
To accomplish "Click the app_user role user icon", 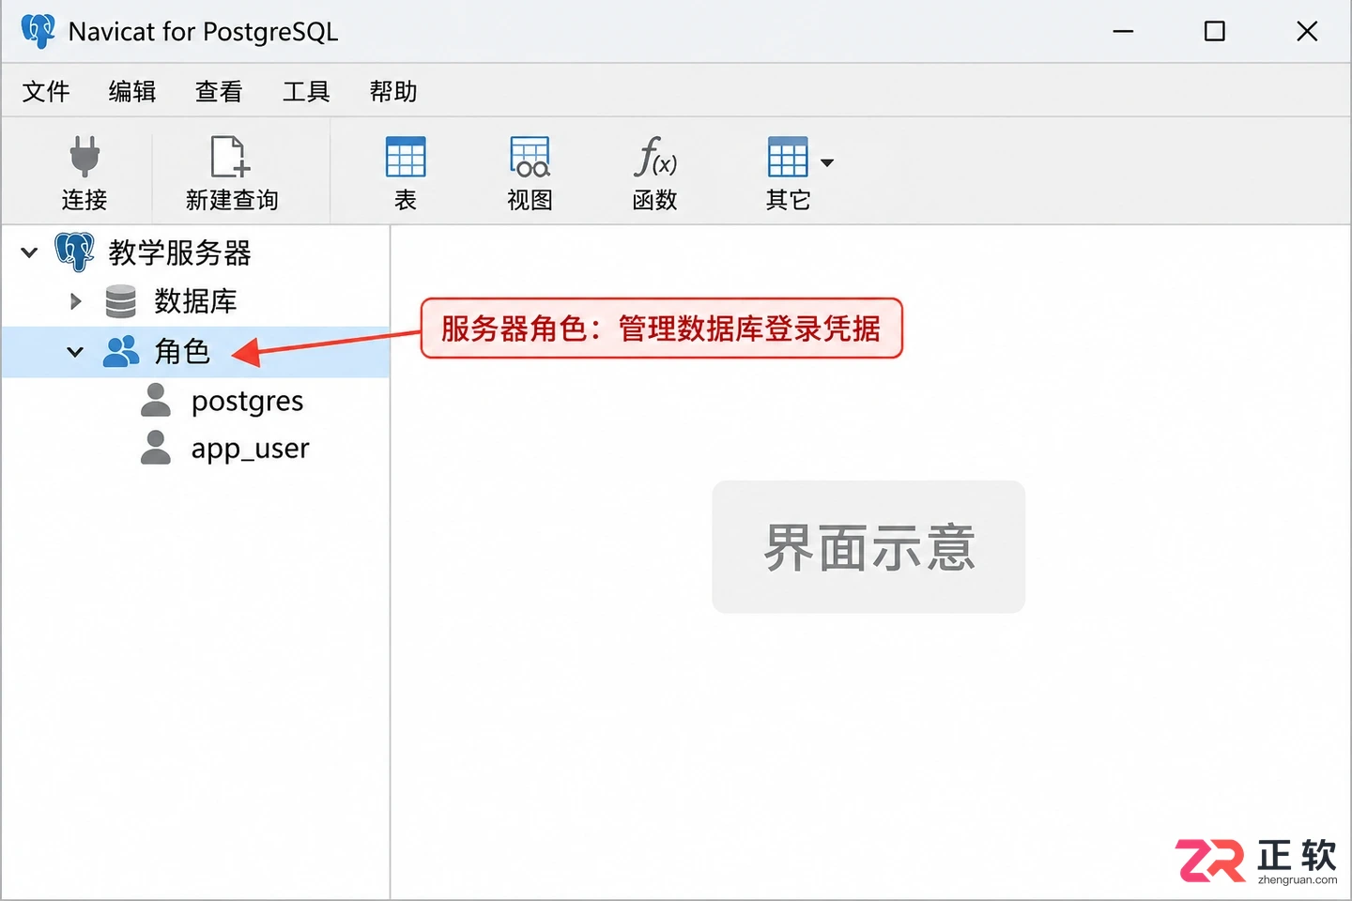I will click(x=156, y=448).
